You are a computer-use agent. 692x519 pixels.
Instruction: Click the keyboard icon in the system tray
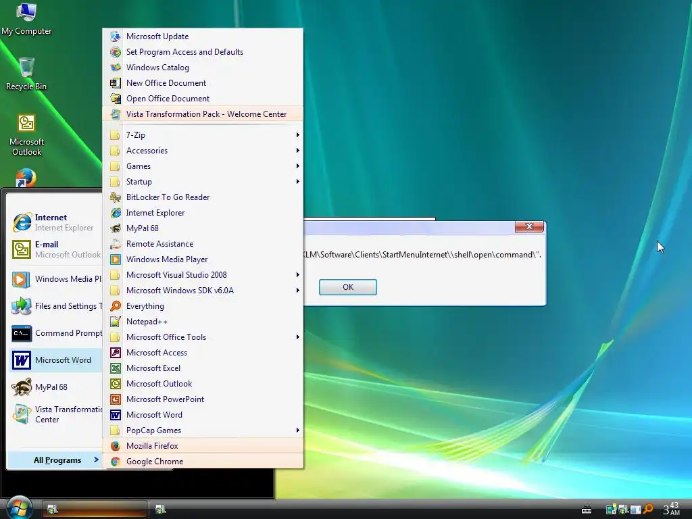(587, 510)
